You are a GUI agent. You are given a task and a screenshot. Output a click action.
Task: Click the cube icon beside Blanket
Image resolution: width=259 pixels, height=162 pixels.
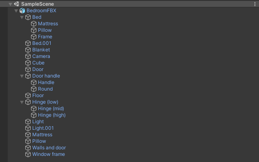[x=28, y=50]
